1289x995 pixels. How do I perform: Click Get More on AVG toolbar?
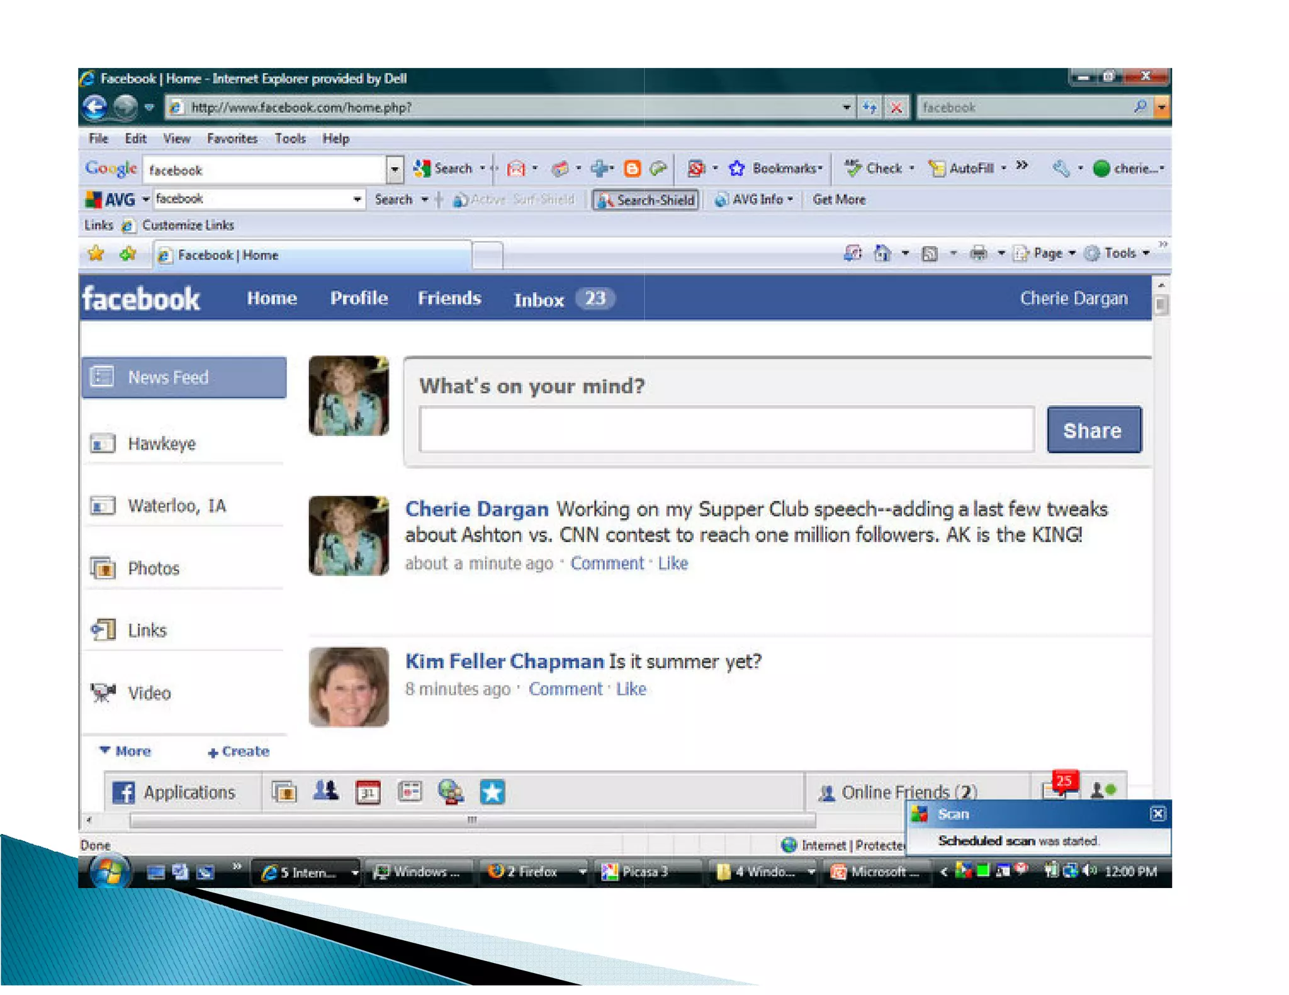click(839, 199)
